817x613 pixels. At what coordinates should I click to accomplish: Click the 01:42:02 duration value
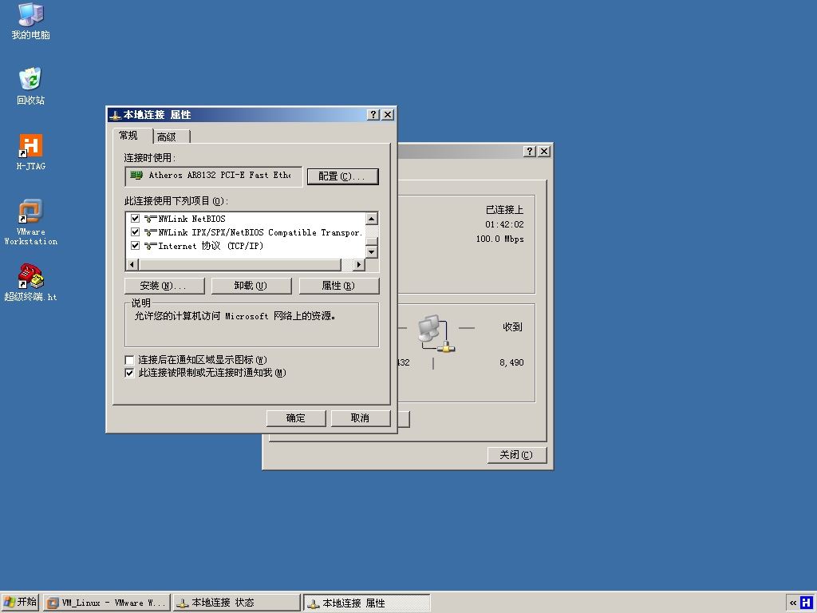(504, 224)
